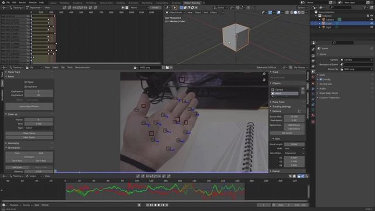
Task: Open the Object Mode dropdown
Action: pyautogui.click(x=176, y=12)
